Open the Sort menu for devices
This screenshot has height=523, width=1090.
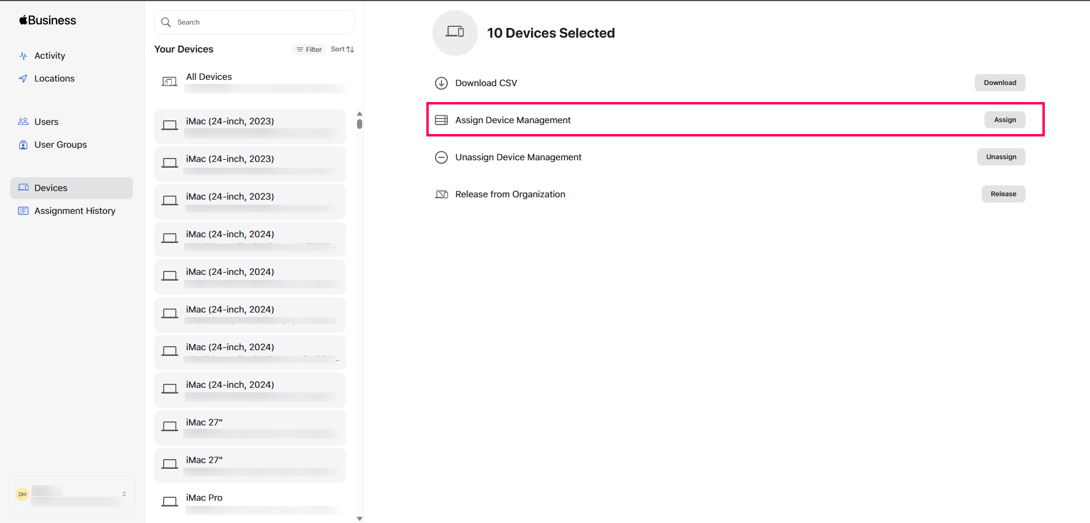coord(342,50)
